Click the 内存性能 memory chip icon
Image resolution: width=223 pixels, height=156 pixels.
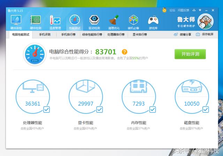point(139,86)
